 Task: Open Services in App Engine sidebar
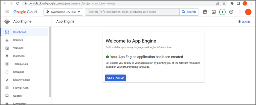pos(25,40)
